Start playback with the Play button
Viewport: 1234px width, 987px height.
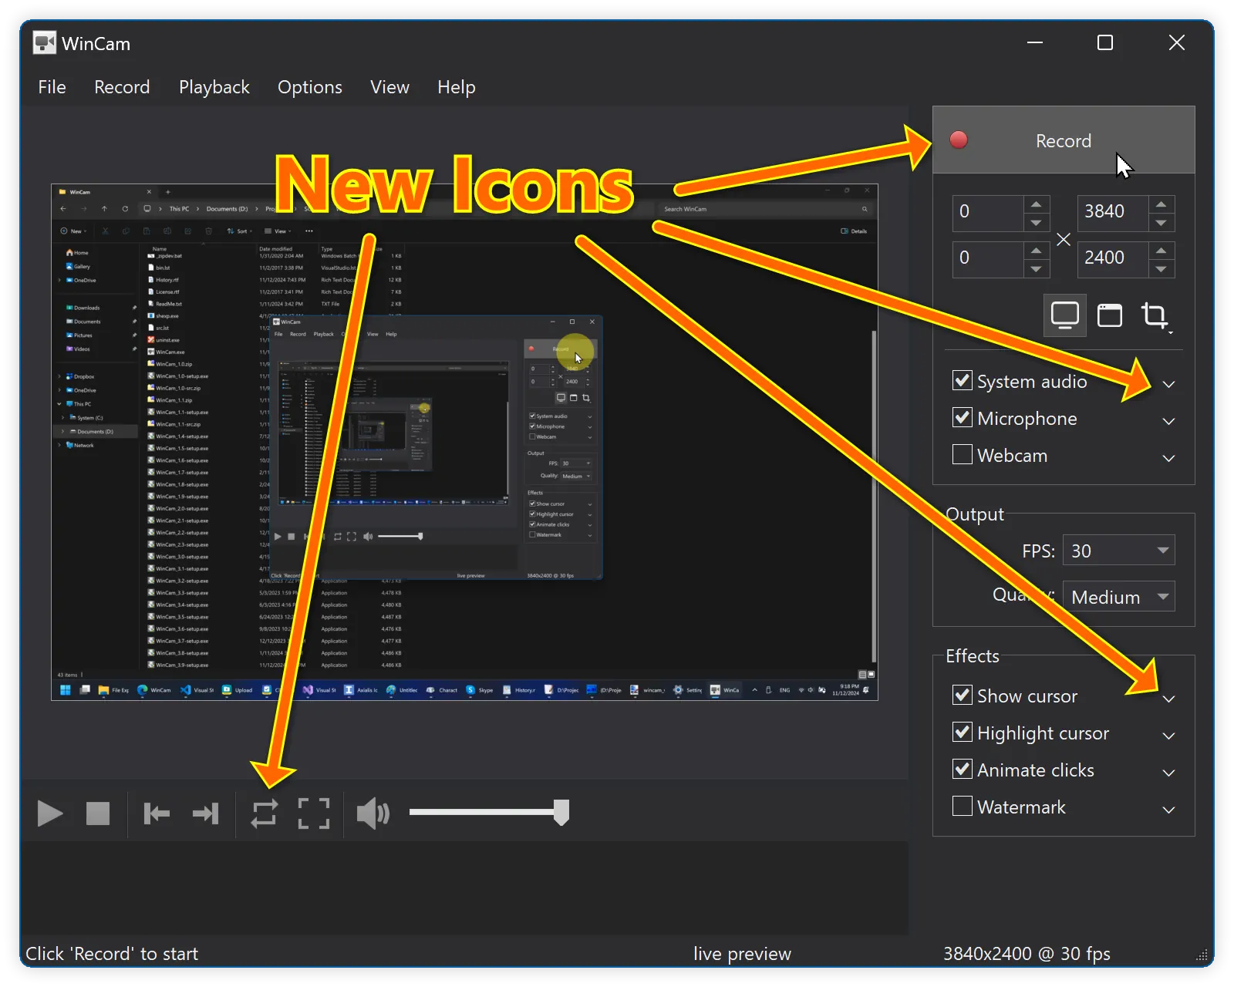click(x=50, y=814)
